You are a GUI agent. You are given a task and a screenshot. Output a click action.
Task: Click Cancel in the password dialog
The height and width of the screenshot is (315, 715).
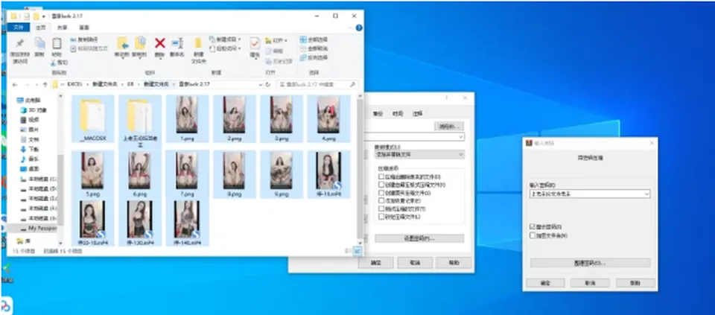(x=590, y=283)
